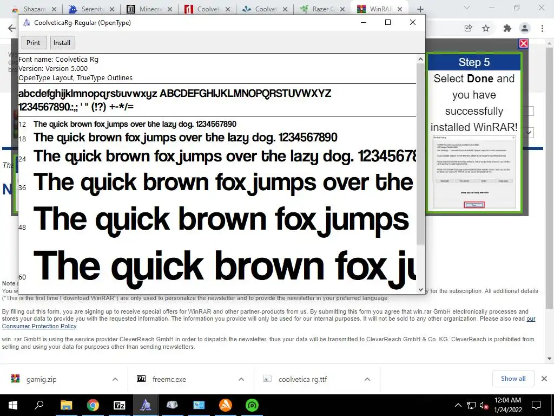Bookmark this page with star icon
The image size is (554, 416).
486,28
